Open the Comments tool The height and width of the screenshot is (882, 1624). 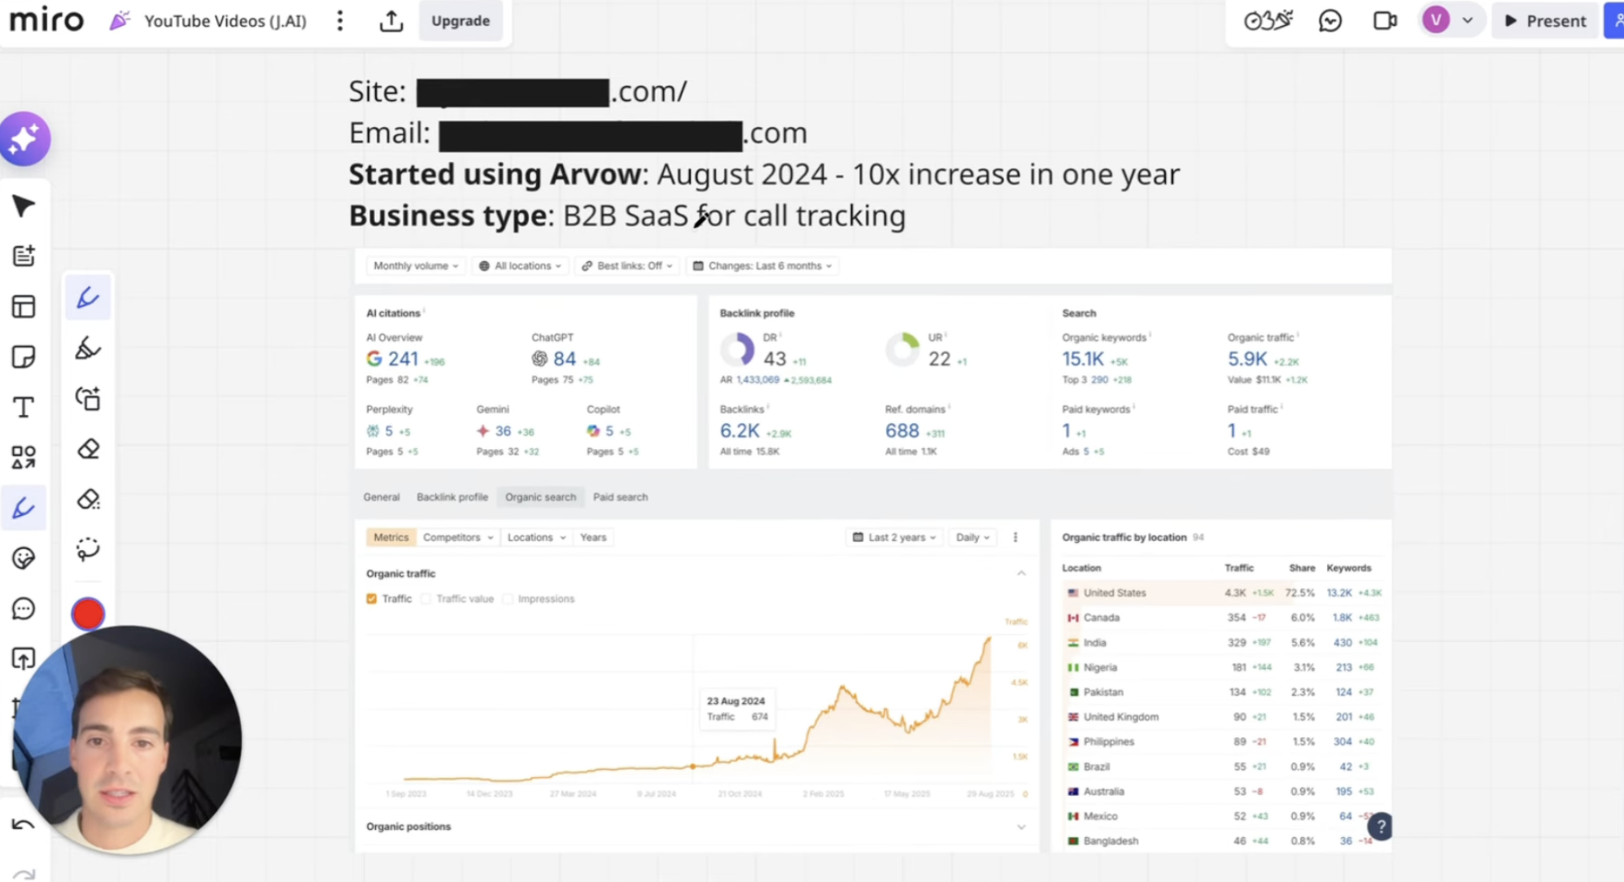click(x=24, y=608)
